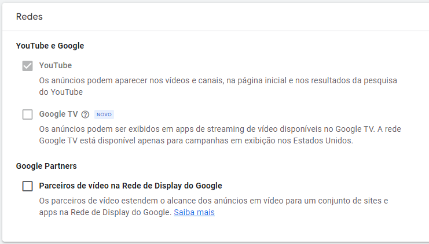Select the Google Partners heading
This screenshot has width=429, height=244.
tap(46, 166)
